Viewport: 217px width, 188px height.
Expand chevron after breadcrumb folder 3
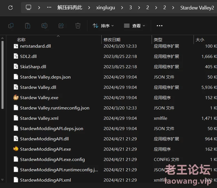(x=139, y=8)
